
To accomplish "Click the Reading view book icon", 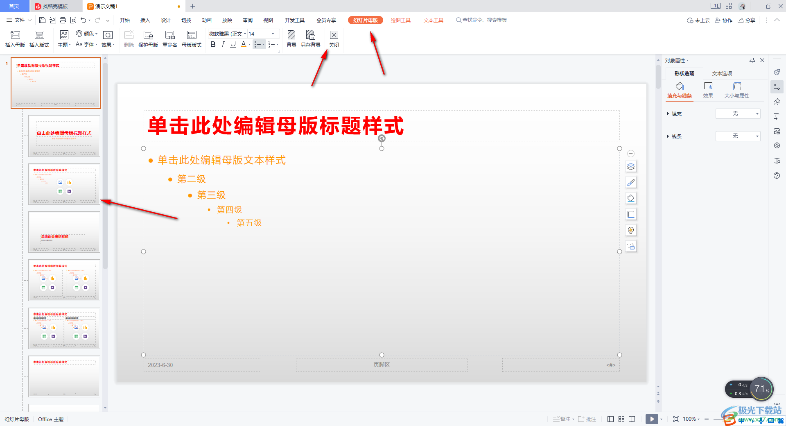I will (632, 419).
